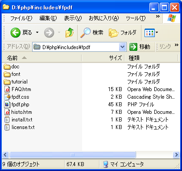Viewport: 182px width, 171px height.
Task: Expand the address bar dropdown arrow
Action: (123, 47)
